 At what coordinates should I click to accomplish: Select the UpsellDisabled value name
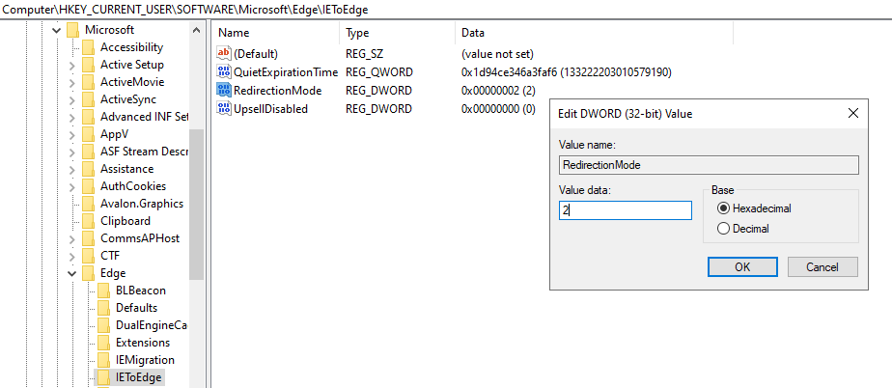click(270, 109)
